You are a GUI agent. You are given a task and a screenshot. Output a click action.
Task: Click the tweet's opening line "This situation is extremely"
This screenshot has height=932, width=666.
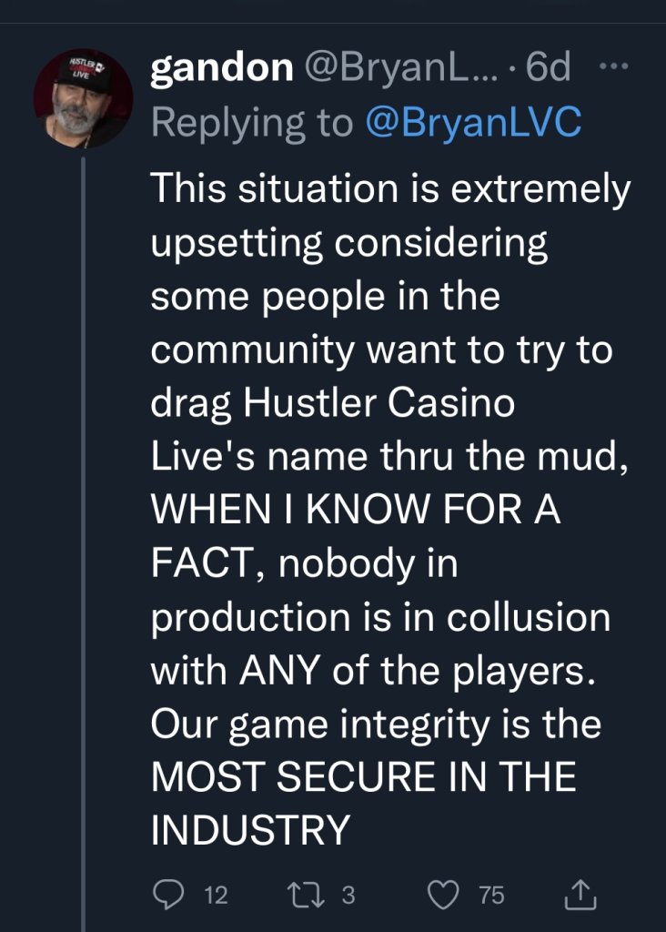[390, 190]
